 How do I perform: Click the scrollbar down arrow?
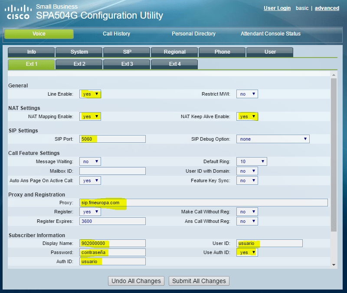pyautogui.click(x=334, y=264)
